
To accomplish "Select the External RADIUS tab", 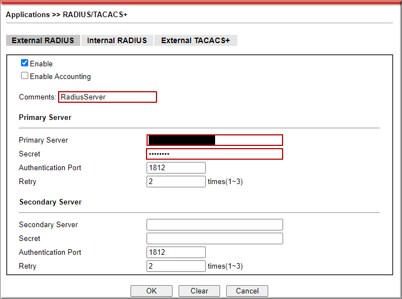I will 43,40.
